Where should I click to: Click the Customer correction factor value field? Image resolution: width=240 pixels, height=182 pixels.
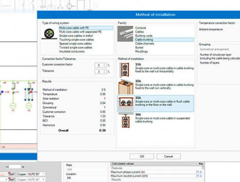coord(99,66)
